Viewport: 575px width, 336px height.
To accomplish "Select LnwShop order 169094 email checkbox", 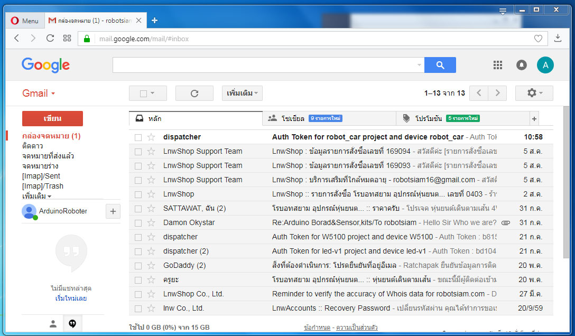I will pos(138,152).
